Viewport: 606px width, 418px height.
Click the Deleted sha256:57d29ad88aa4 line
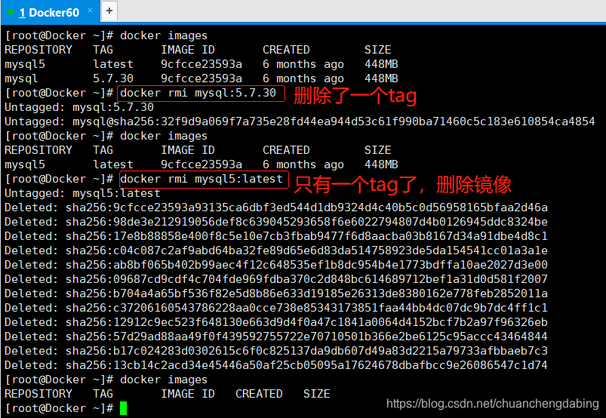click(276, 337)
